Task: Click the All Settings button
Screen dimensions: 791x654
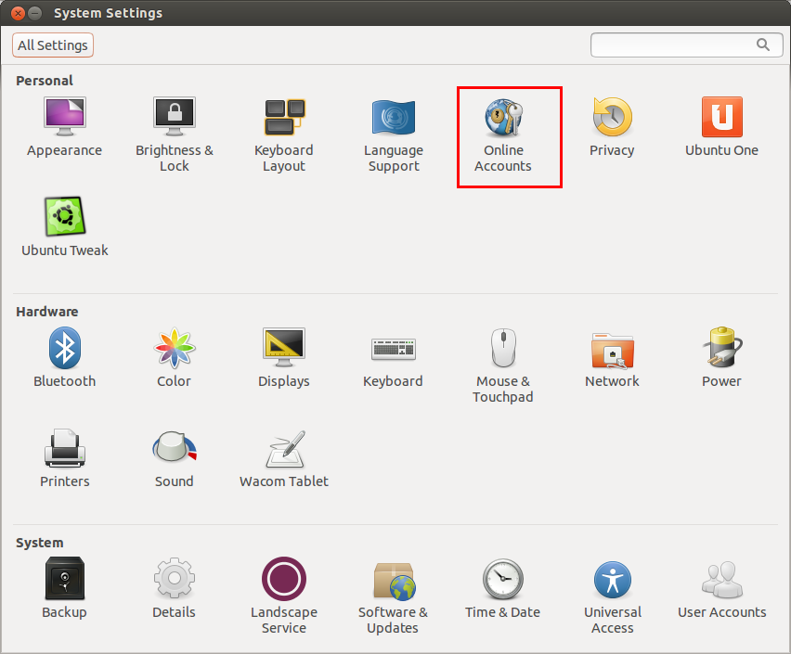Action: pyautogui.click(x=53, y=45)
